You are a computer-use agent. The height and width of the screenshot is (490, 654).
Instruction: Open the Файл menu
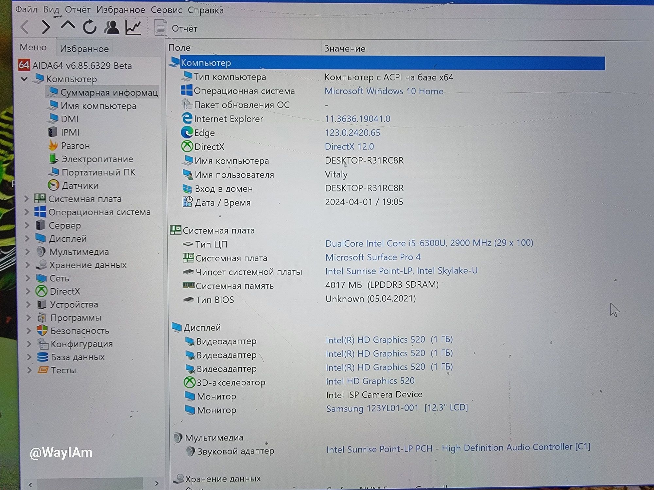(x=26, y=9)
